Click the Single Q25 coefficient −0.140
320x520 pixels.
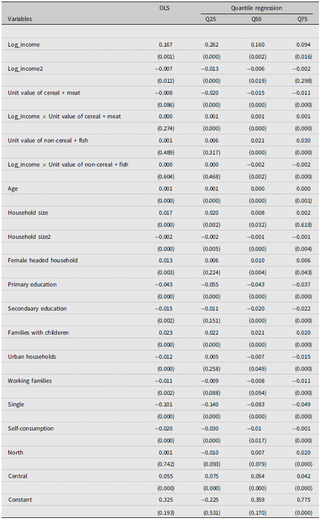pos(211,405)
